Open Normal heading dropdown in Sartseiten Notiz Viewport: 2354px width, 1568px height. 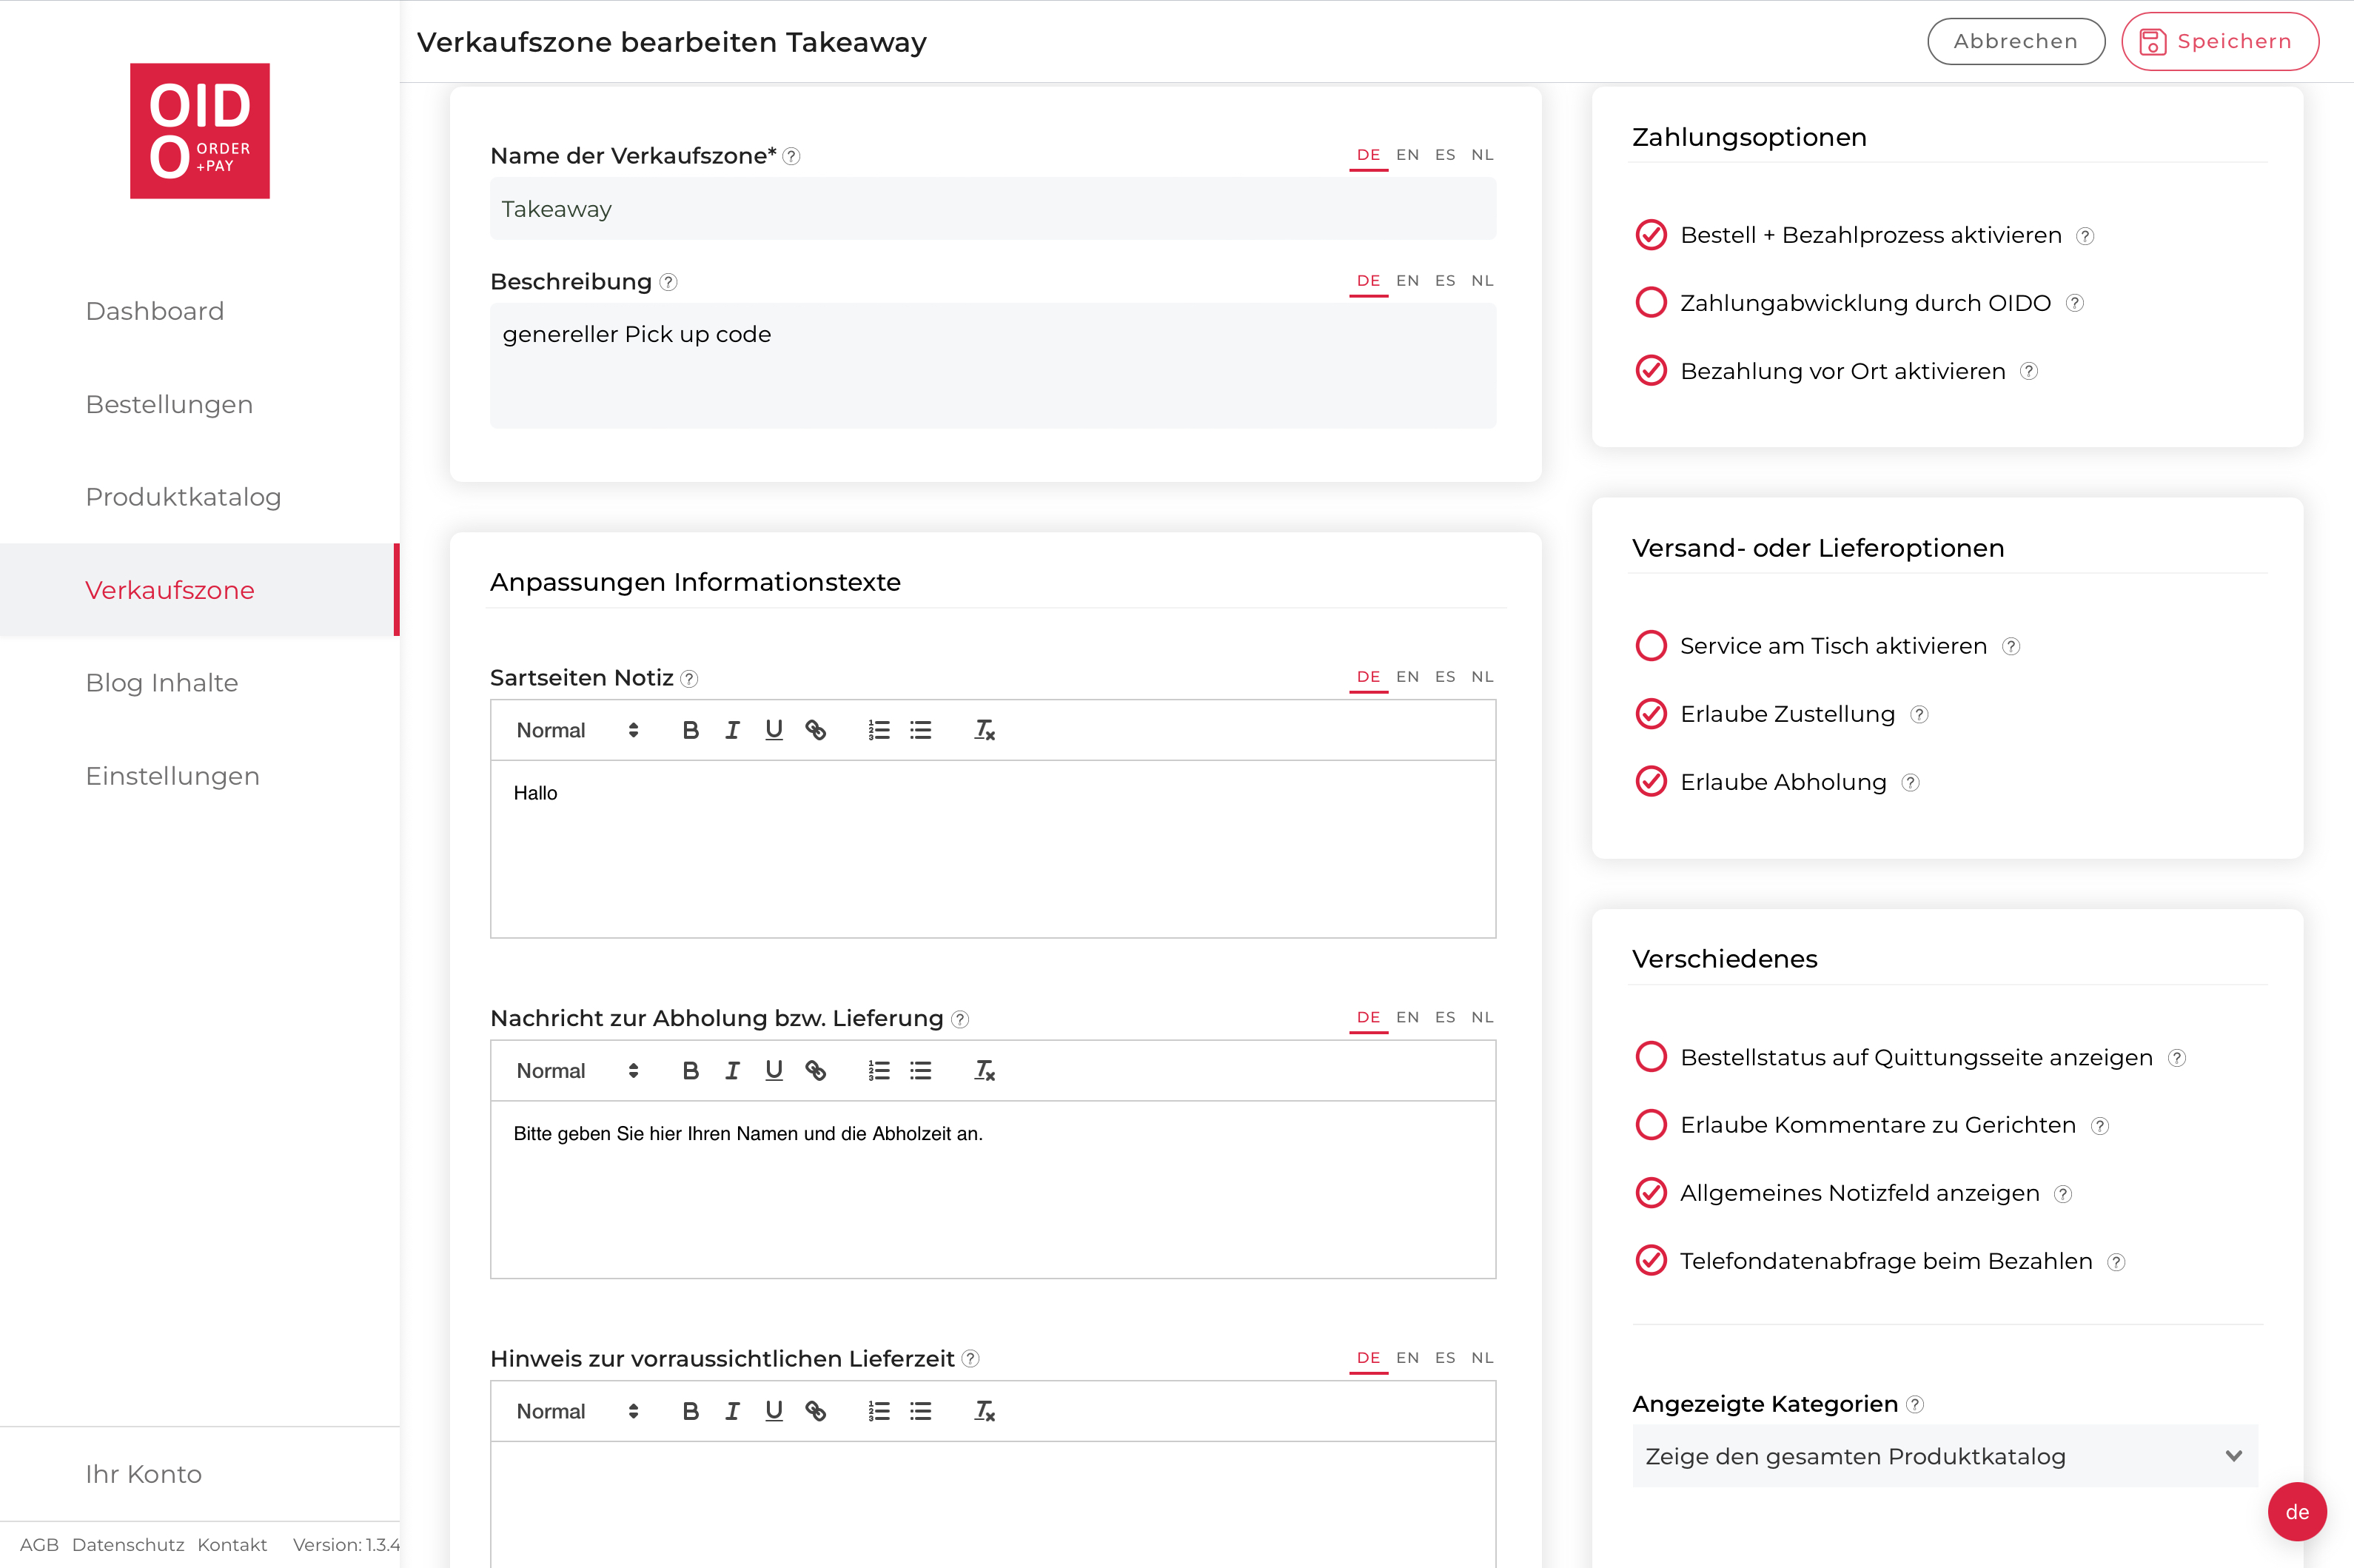click(577, 730)
